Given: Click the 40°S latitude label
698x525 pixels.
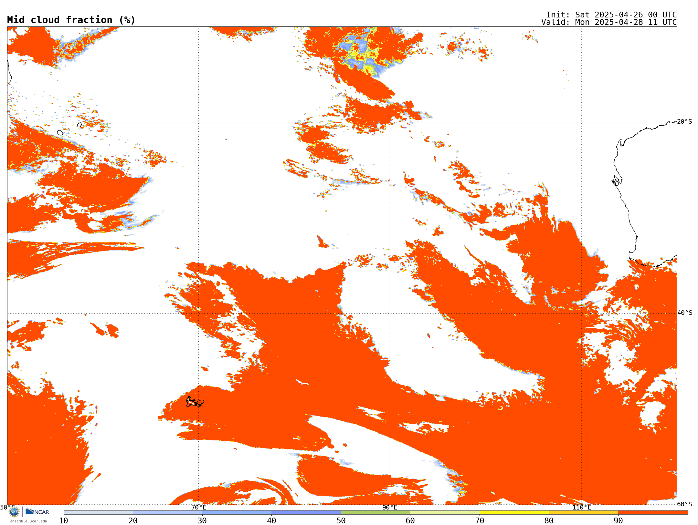Looking at the screenshot, I should coord(685,313).
